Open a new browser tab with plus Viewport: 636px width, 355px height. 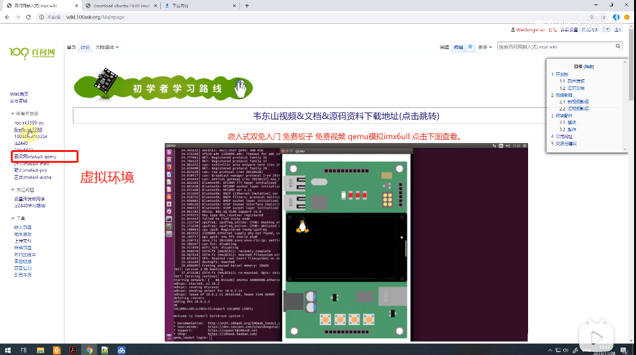[247, 6]
